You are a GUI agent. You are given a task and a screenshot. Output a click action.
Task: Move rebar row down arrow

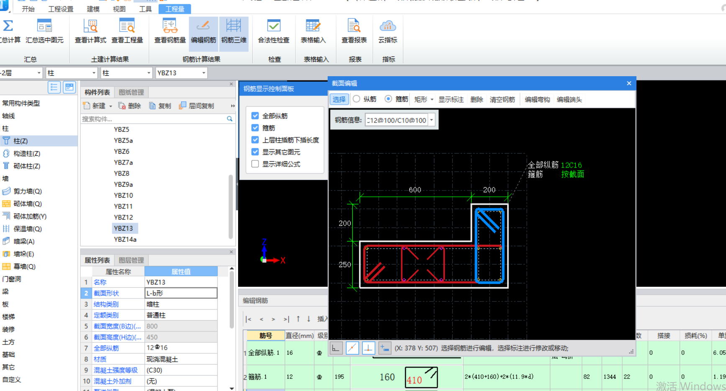[308, 319]
